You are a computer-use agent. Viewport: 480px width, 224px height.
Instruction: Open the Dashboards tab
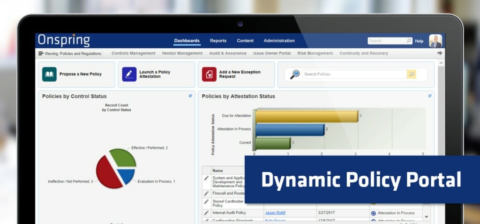(x=187, y=41)
